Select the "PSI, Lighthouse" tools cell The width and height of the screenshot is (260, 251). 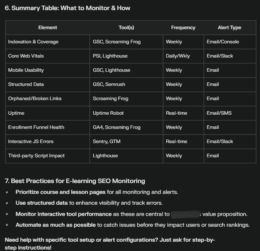[110, 56]
